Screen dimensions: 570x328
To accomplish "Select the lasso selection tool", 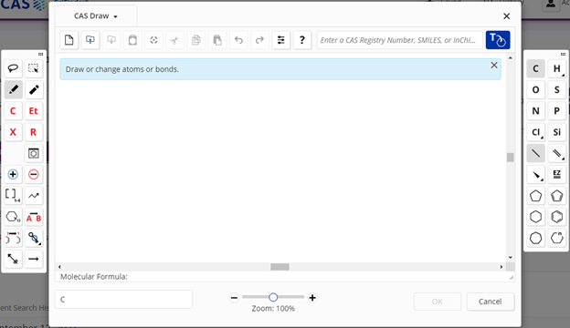I will [13, 68].
